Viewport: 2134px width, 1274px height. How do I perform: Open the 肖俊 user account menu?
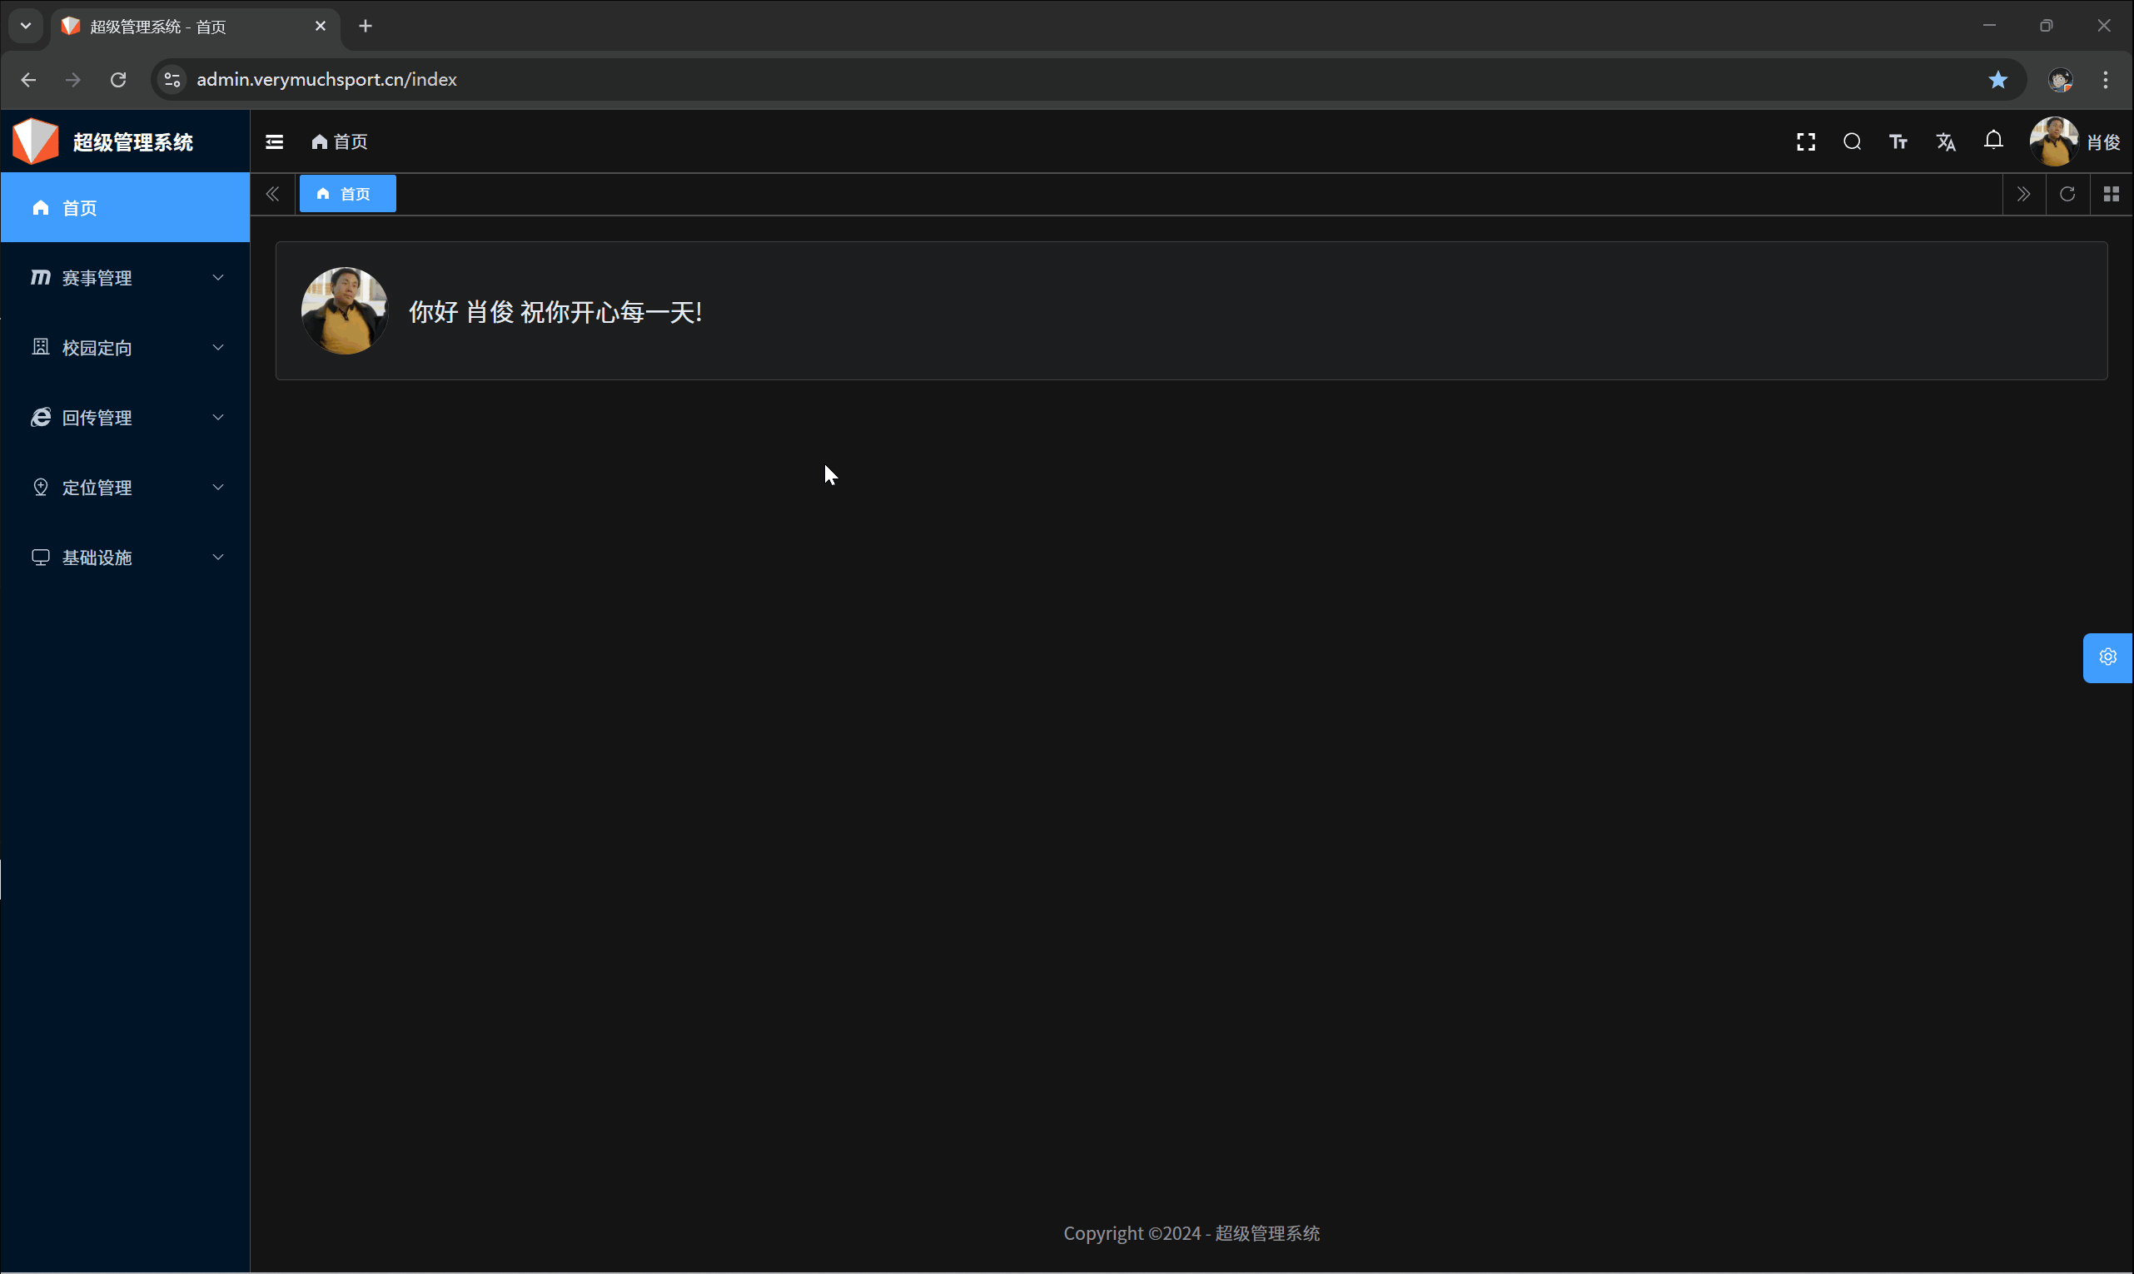click(x=2074, y=141)
